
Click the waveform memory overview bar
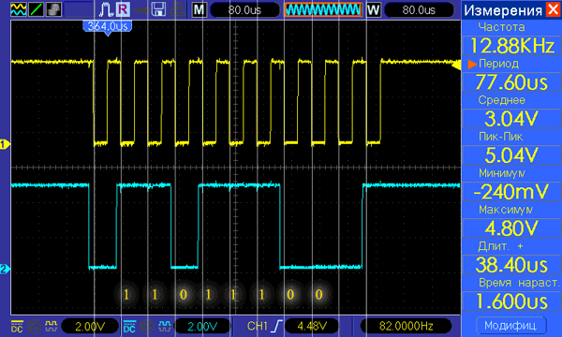click(323, 9)
